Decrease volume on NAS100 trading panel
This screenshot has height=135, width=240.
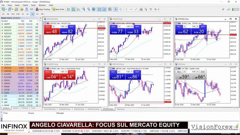(x=53, y=27)
